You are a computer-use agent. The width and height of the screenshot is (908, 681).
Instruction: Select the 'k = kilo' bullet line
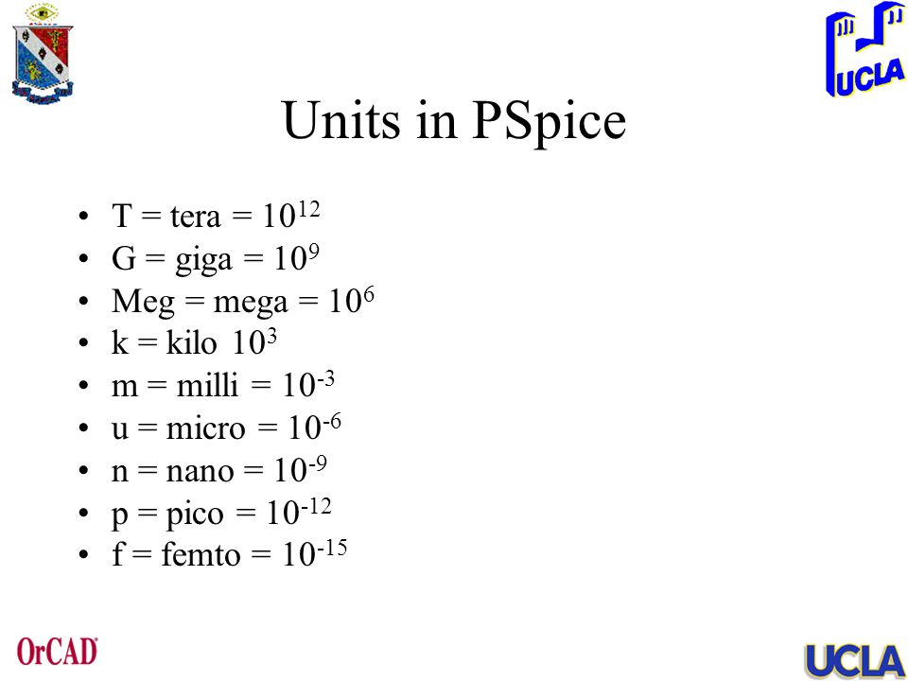pyautogui.click(x=194, y=342)
